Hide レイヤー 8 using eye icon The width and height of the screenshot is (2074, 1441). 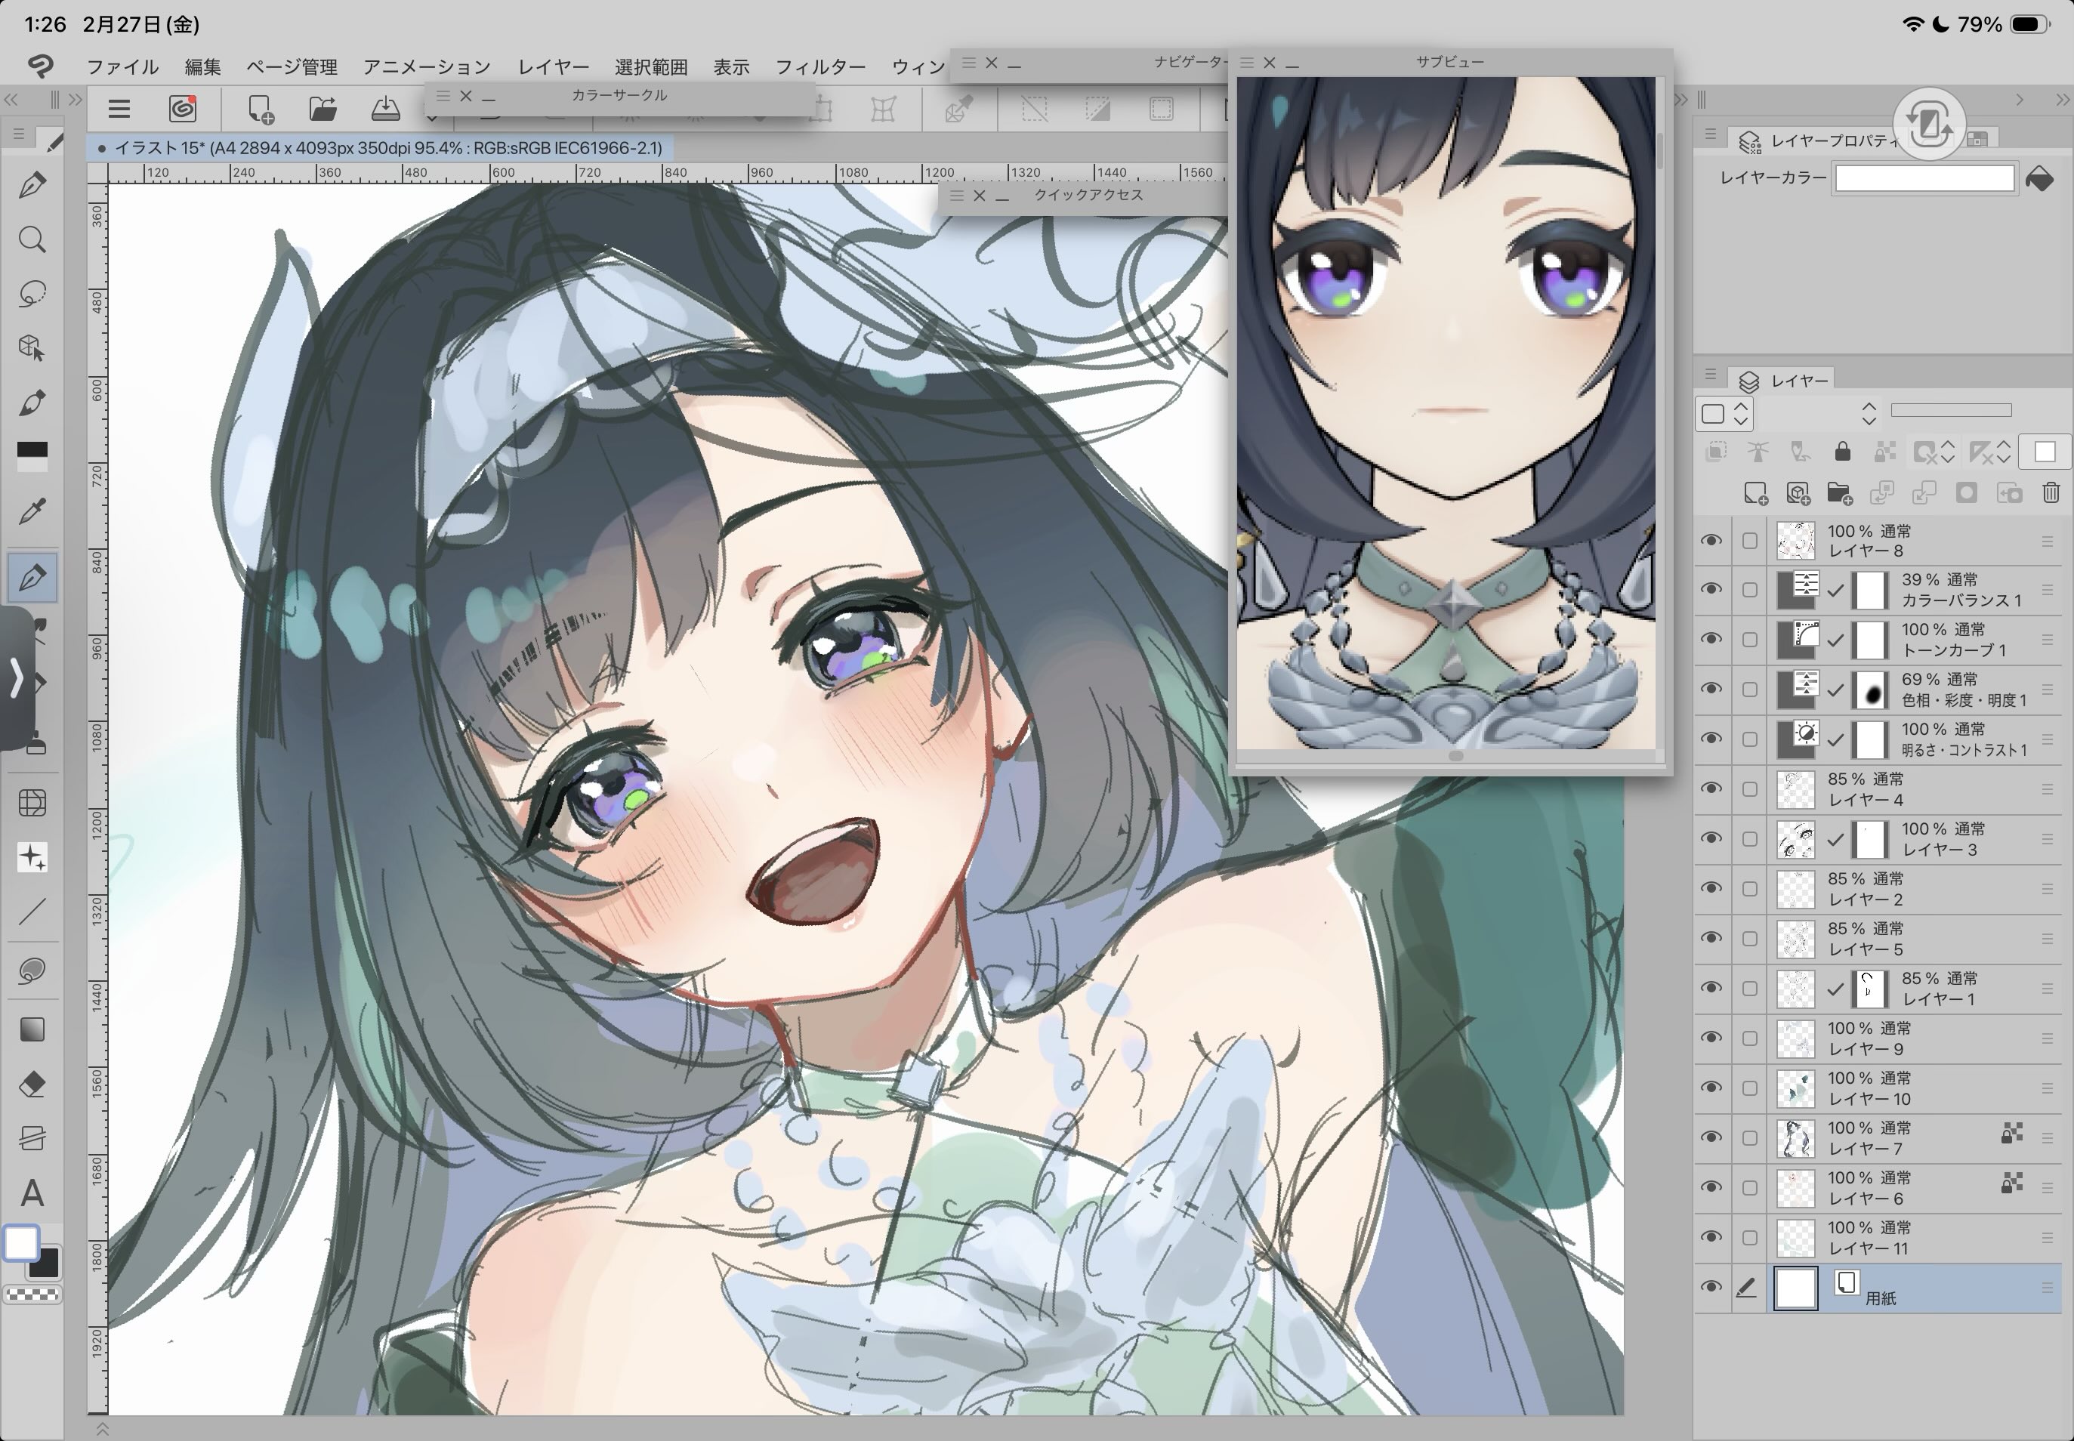(1710, 541)
